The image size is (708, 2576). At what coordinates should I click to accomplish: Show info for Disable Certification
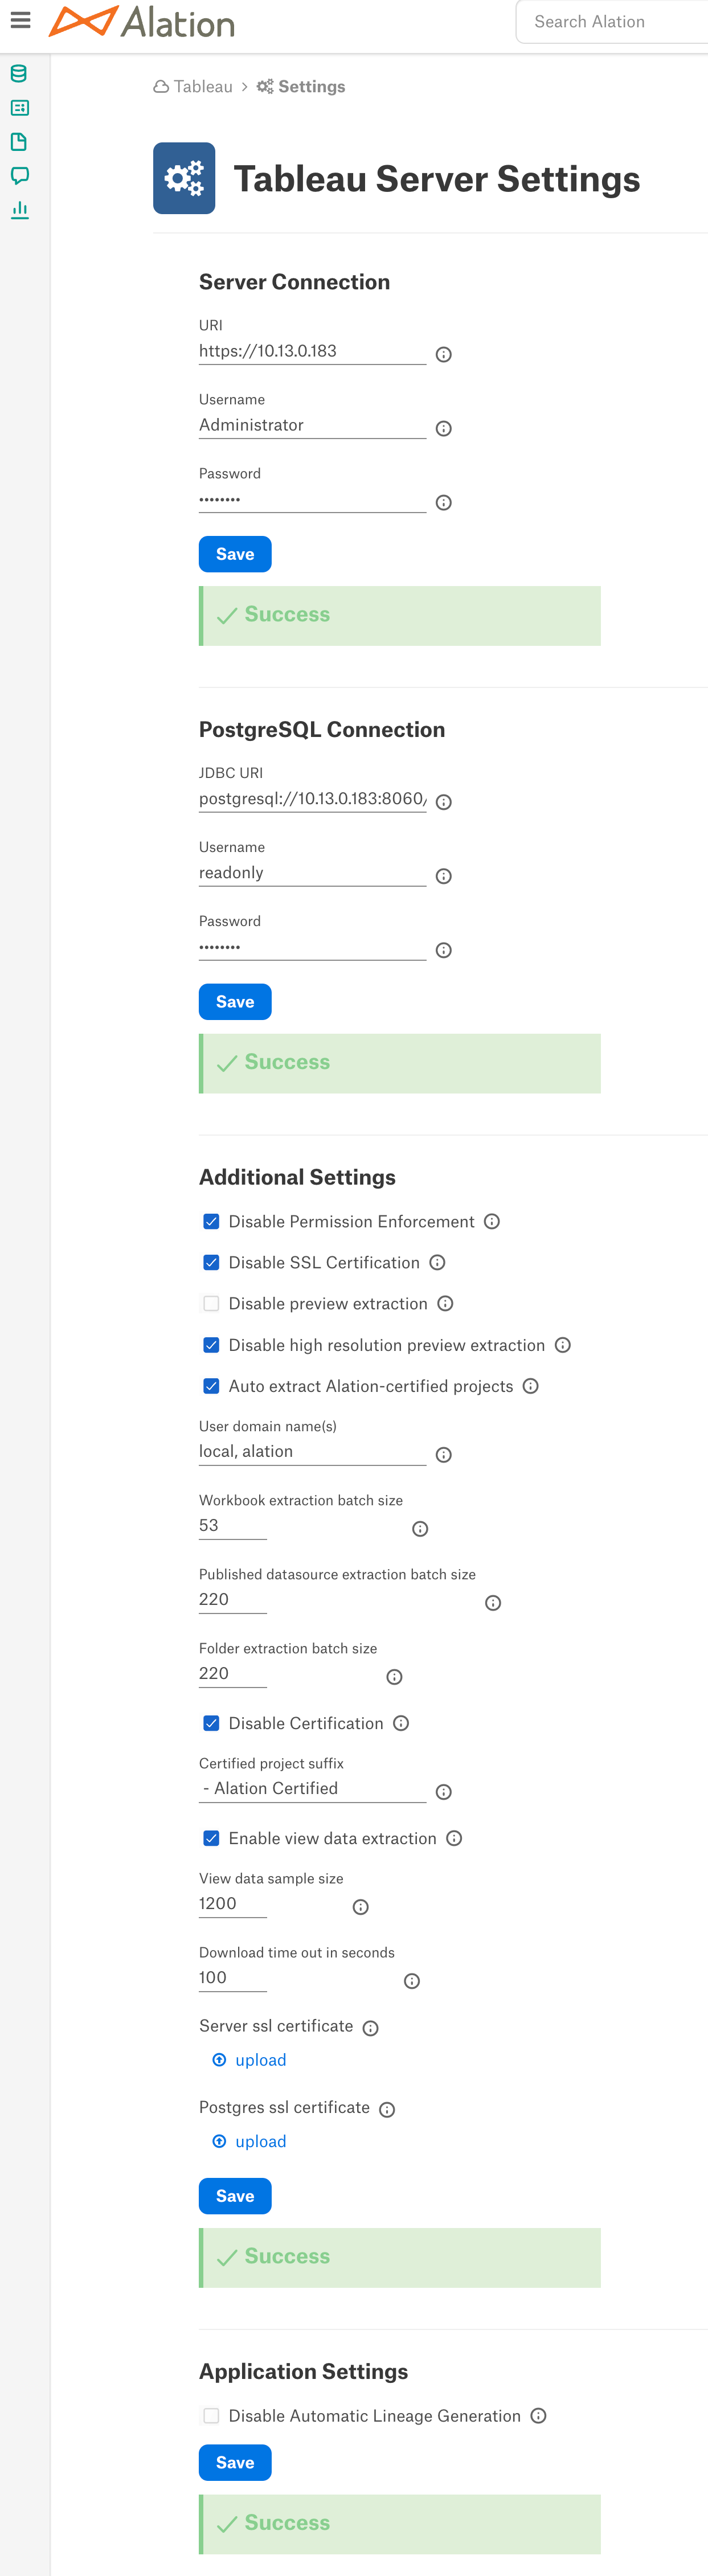point(401,1723)
